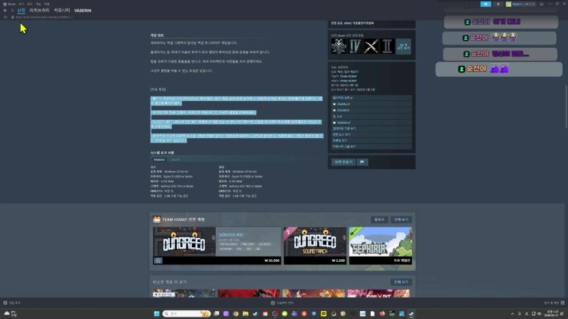Click the active Steam icon at taskbar right end

411,314
